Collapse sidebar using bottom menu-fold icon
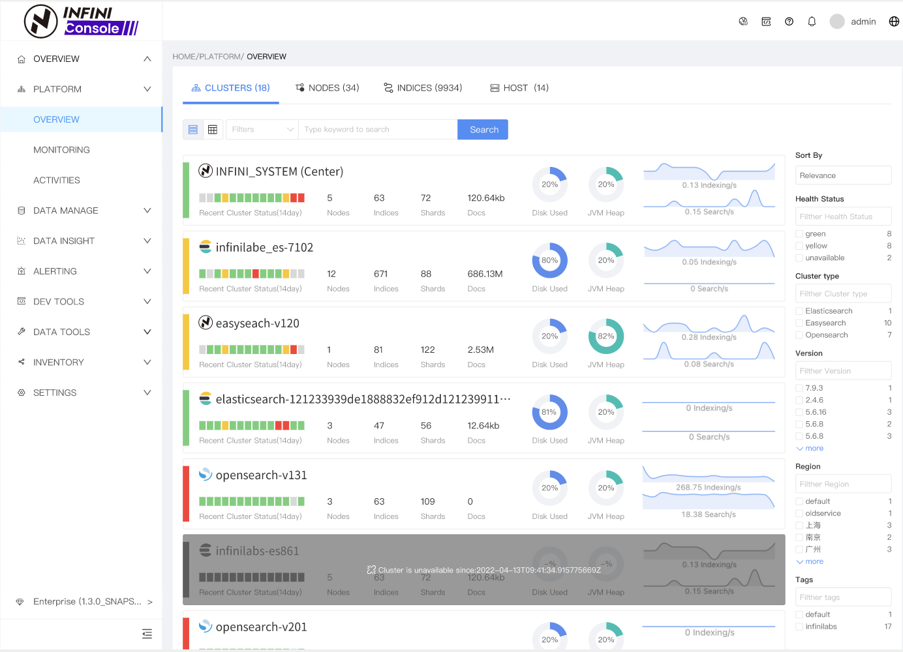 tap(147, 634)
